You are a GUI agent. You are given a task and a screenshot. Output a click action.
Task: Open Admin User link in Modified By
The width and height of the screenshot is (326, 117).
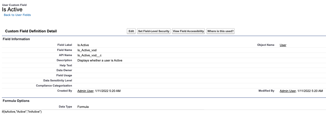288,91
